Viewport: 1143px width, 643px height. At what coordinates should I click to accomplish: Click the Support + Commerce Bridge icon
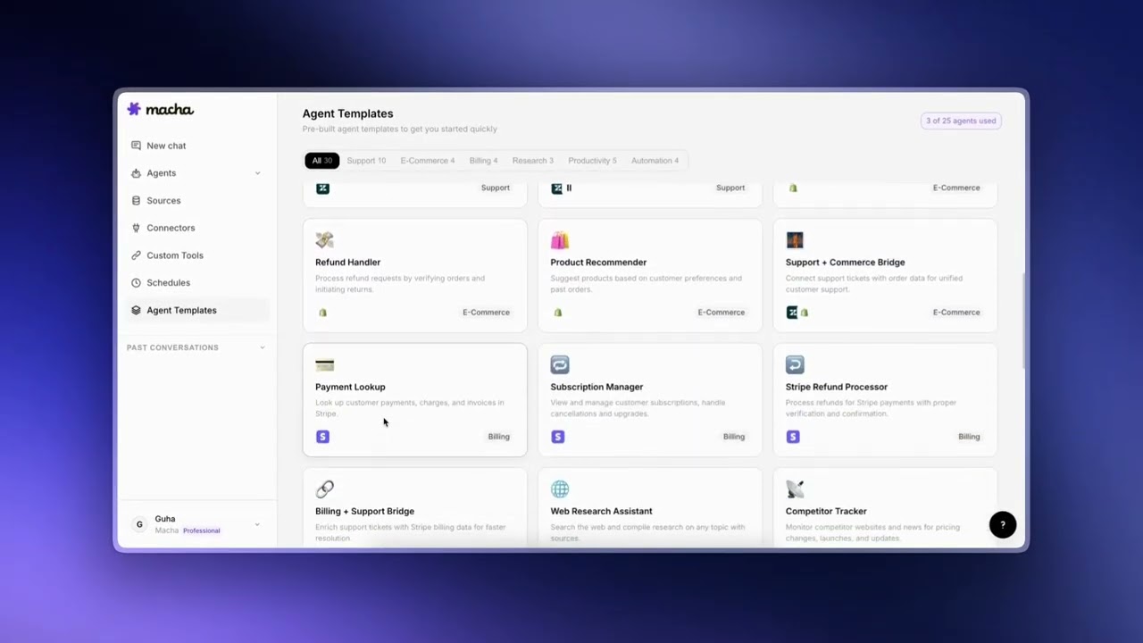coord(795,240)
